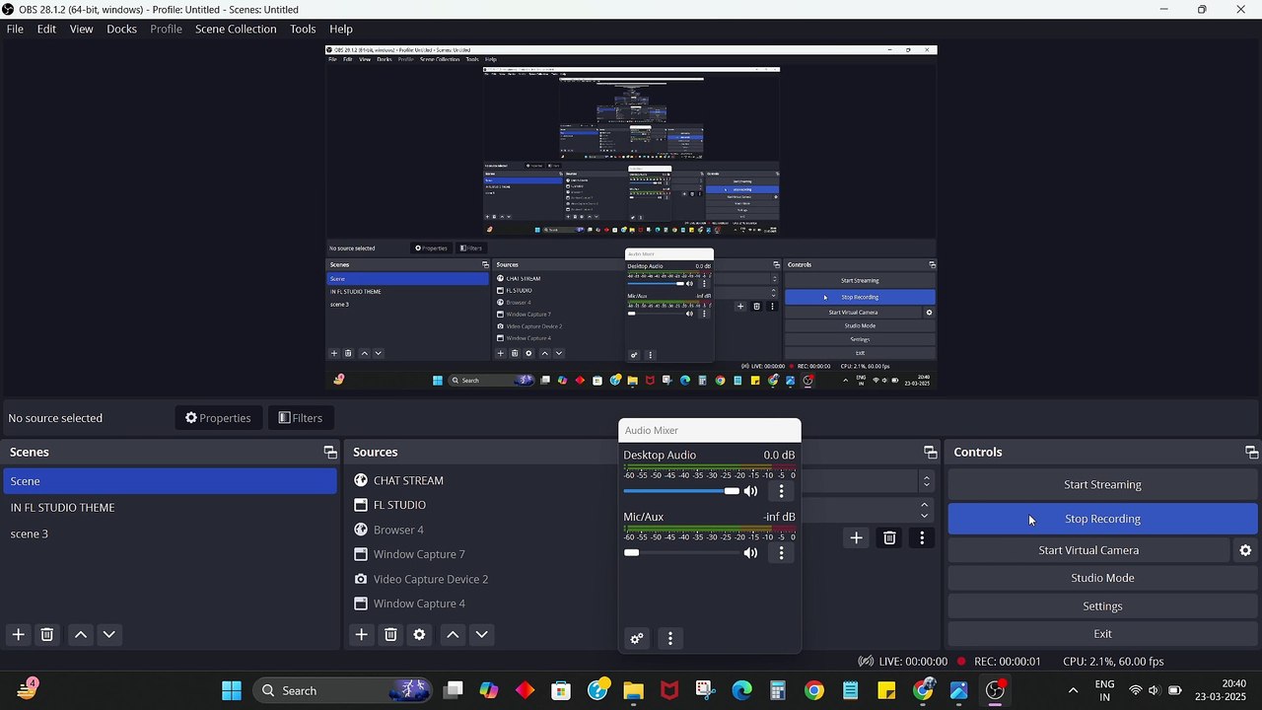This screenshot has height=710, width=1262.
Task: Open the Tools menu
Action: point(303,29)
